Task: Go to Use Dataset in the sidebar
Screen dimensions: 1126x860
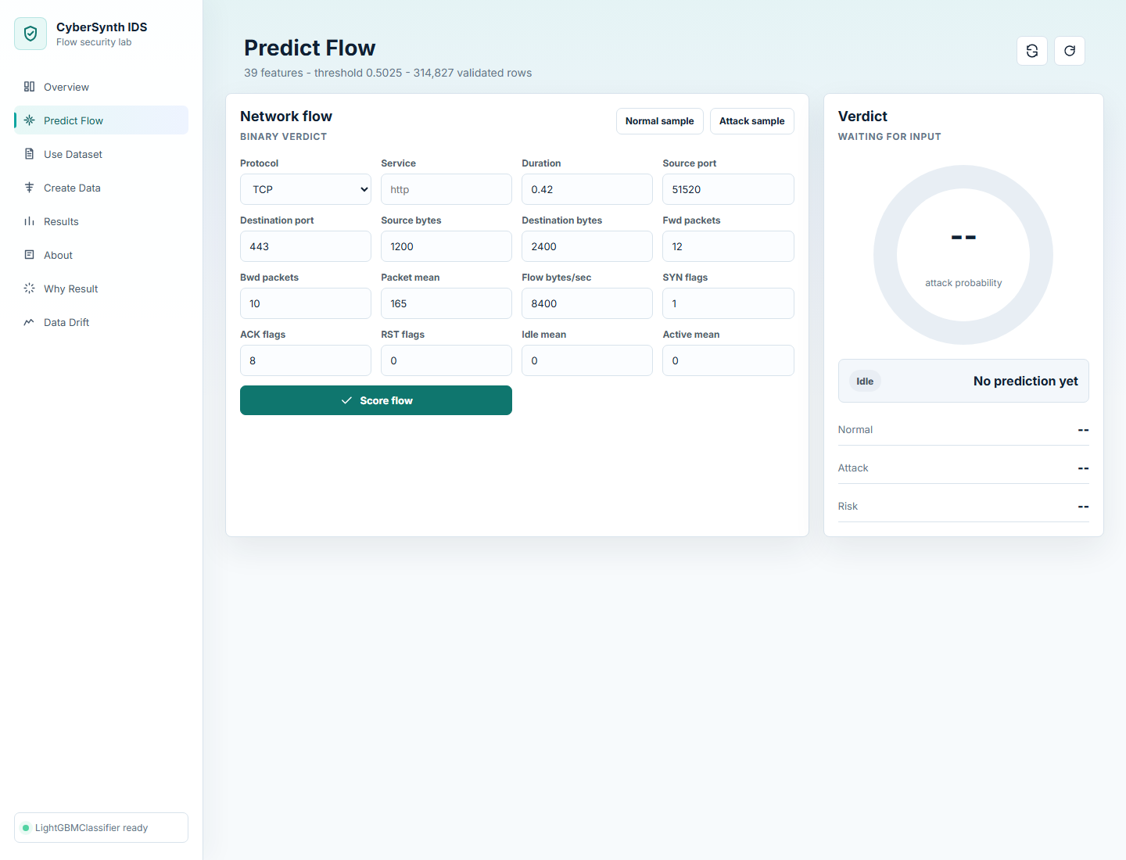Action: pos(101,154)
